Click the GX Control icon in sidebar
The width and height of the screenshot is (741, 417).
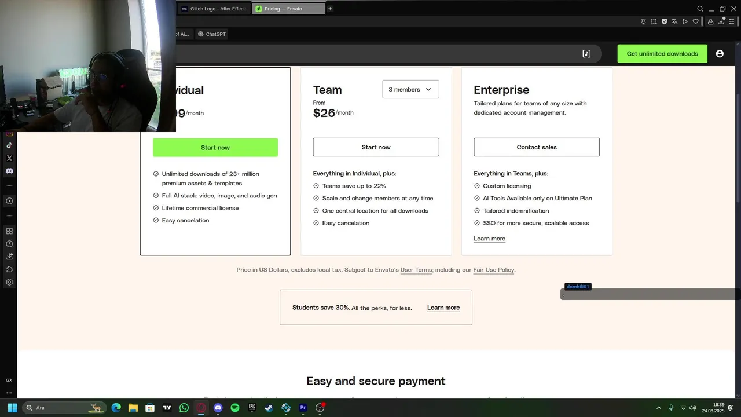coord(9,380)
